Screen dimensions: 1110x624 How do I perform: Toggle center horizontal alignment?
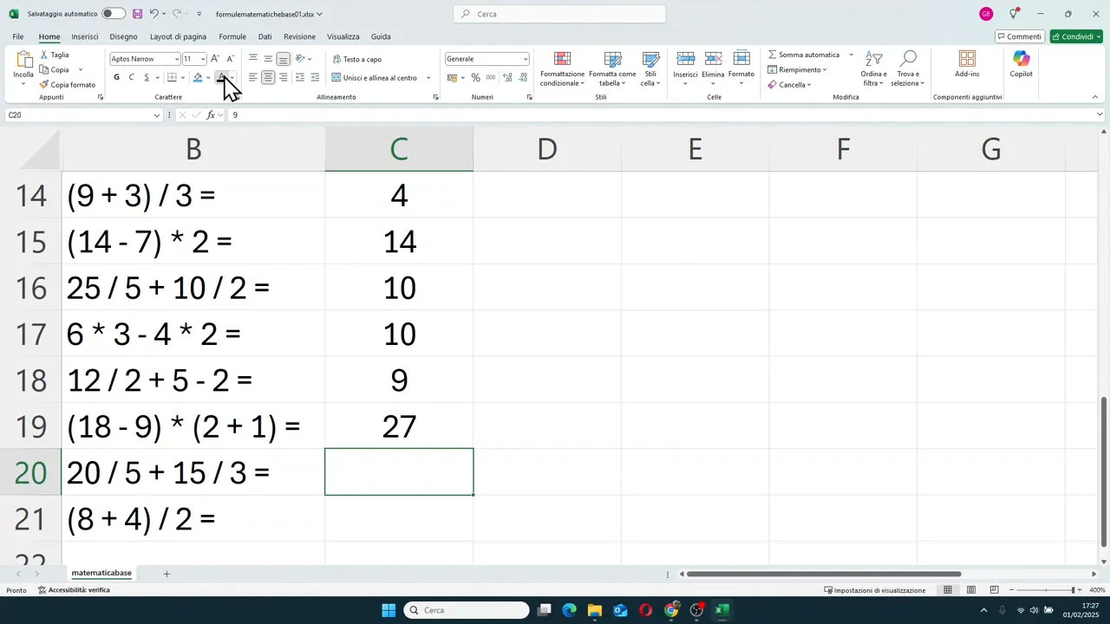pos(268,78)
